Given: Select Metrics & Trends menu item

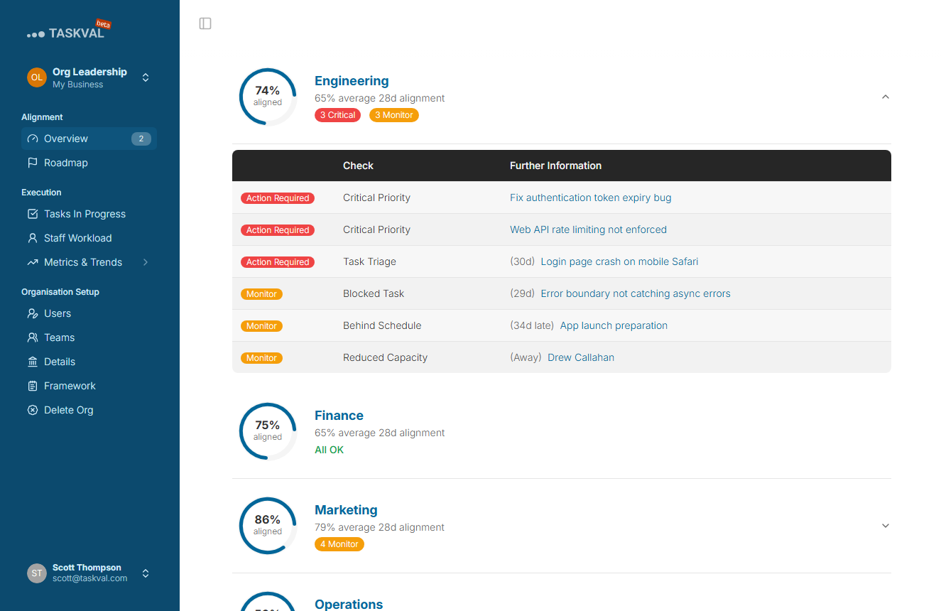Looking at the screenshot, I should pyautogui.click(x=89, y=262).
